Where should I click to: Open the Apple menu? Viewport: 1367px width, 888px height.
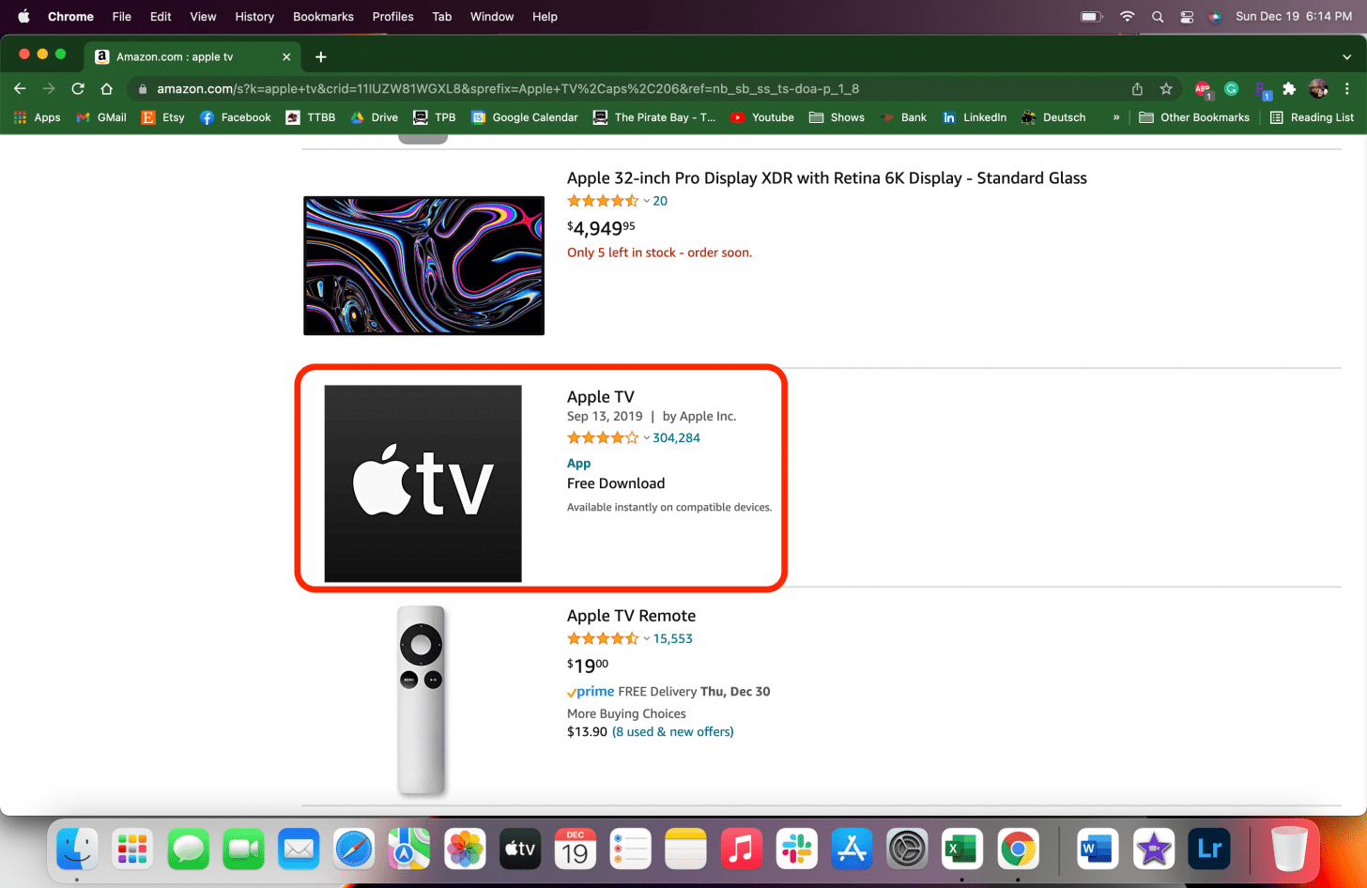pyautogui.click(x=23, y=17)
